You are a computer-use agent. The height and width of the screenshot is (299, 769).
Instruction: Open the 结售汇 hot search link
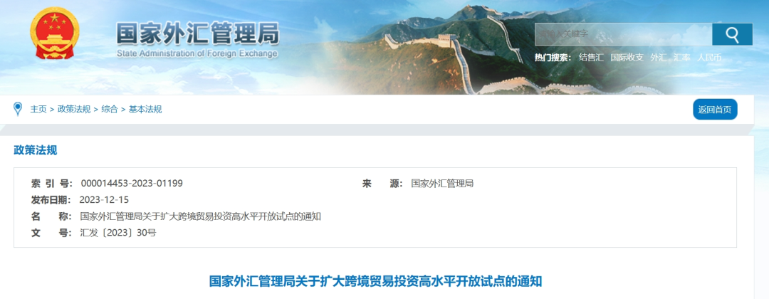pyautogui.click(x=591, y=58)
